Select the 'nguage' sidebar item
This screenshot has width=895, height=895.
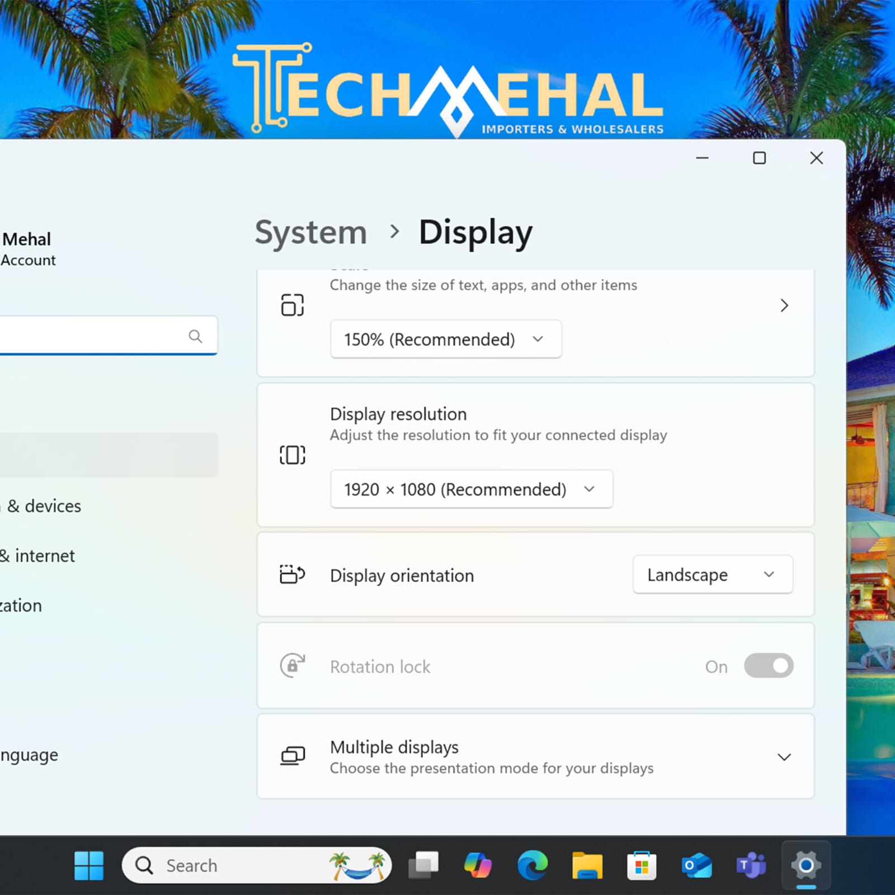click(29, 755)
